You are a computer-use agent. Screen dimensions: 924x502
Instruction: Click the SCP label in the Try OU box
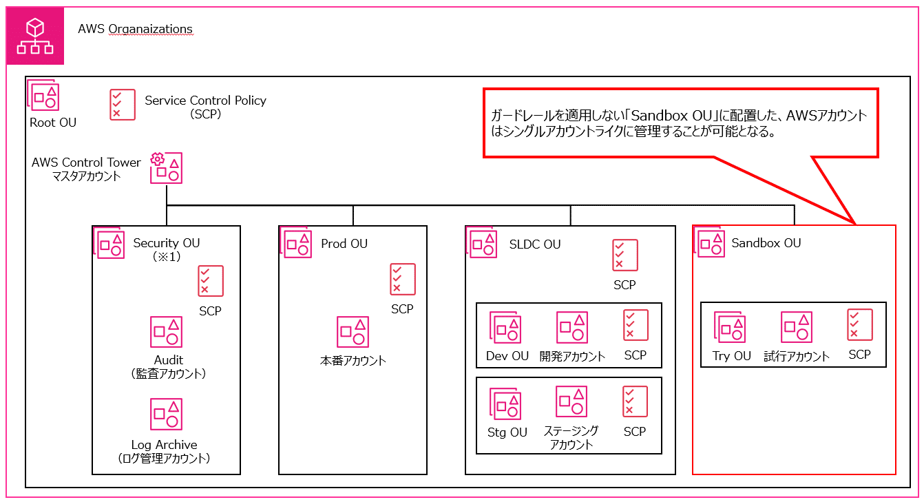[x=859, y=355]
